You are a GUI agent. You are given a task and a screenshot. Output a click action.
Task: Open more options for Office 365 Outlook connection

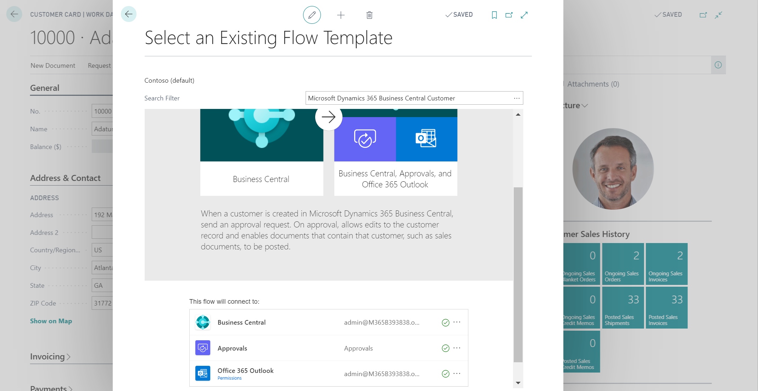pyautogui.click(x=457, y=373)
